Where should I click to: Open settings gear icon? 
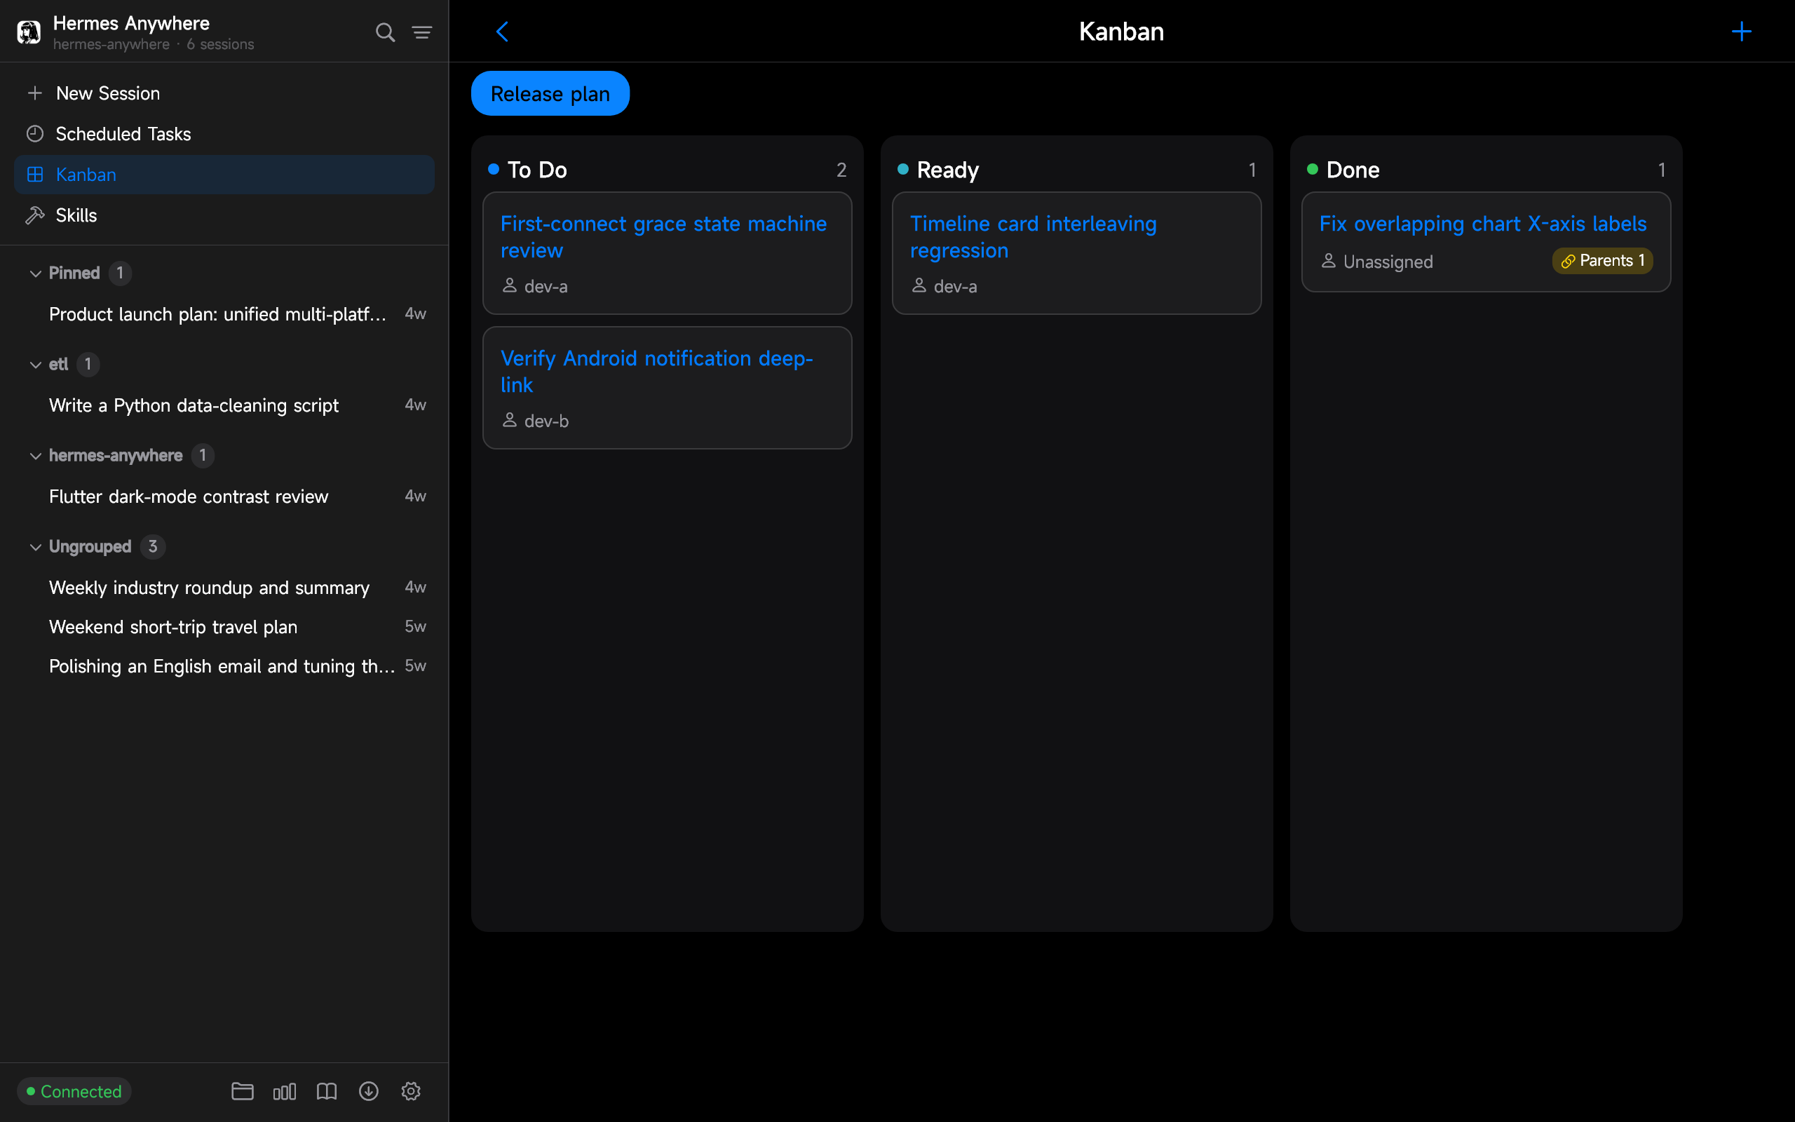[x=411, y=1091]
